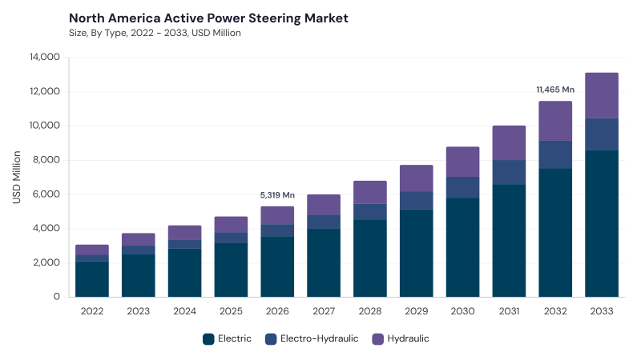The width and height of the screenshot is (641, 360).
Task: Click the 2027 x-axis label
Action: (324, 311)
